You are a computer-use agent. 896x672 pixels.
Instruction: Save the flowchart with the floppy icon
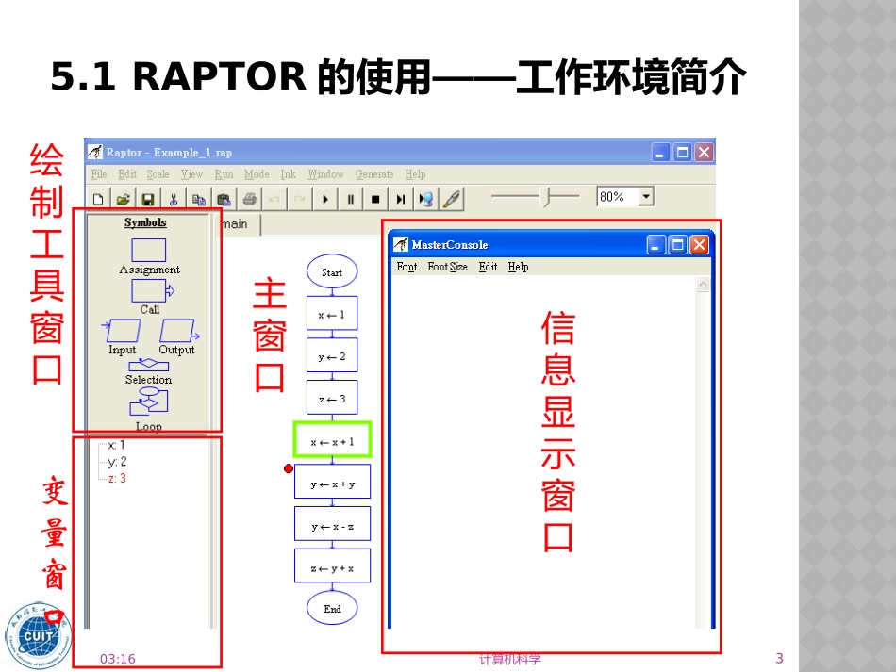pos(148,199)
